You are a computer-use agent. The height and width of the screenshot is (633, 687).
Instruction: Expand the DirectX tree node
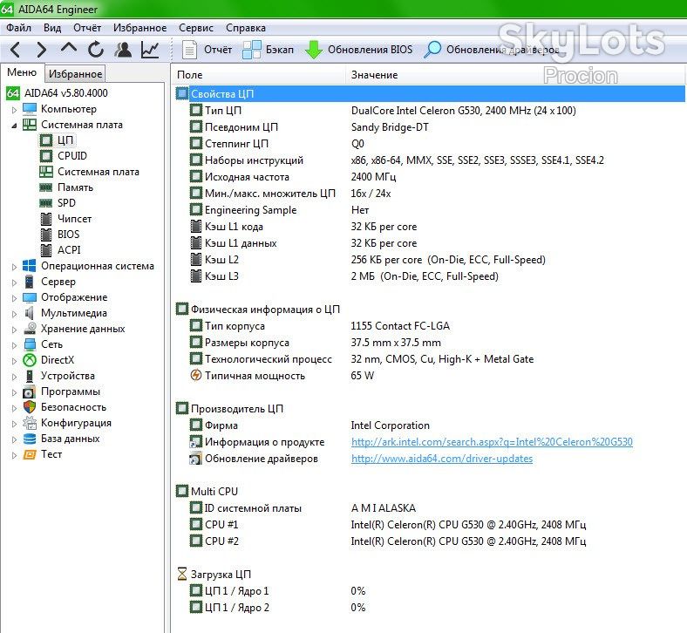pyautogui.click(x=15, y=360)
